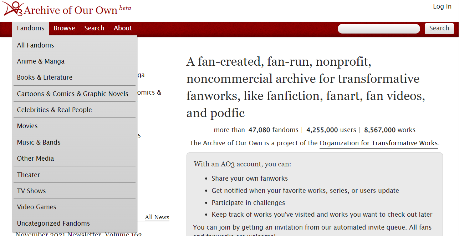Go to Celebrities & Real People
Image resolution: width=459 pixels, height=236 pixels.
tap(75, 110)
